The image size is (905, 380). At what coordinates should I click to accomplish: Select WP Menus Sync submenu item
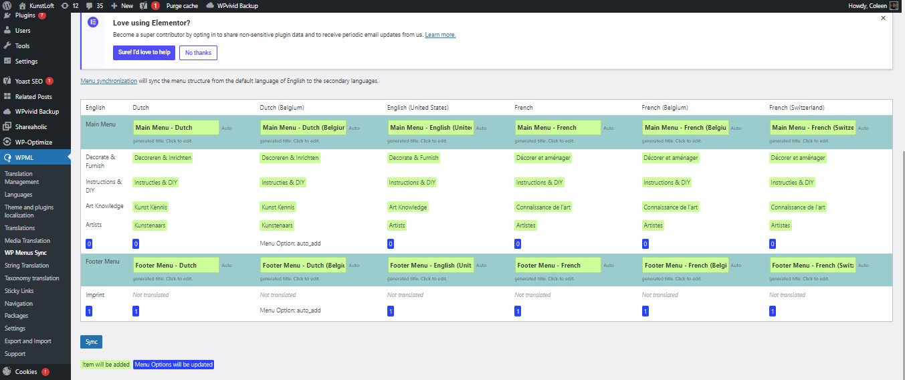pyautogui.click(x=25, y=253)
